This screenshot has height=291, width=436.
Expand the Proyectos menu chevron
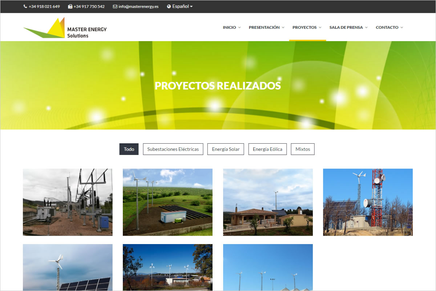click(x=320, y=28)
